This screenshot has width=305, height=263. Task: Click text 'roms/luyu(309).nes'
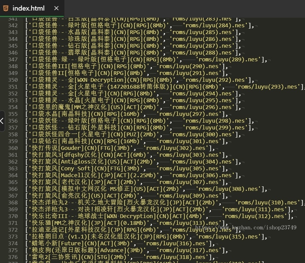pyautogui.click(x=189, y=196)
